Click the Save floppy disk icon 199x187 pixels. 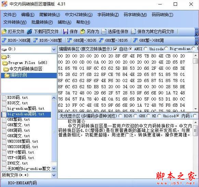pyautogui.click(x=66, y=31)
